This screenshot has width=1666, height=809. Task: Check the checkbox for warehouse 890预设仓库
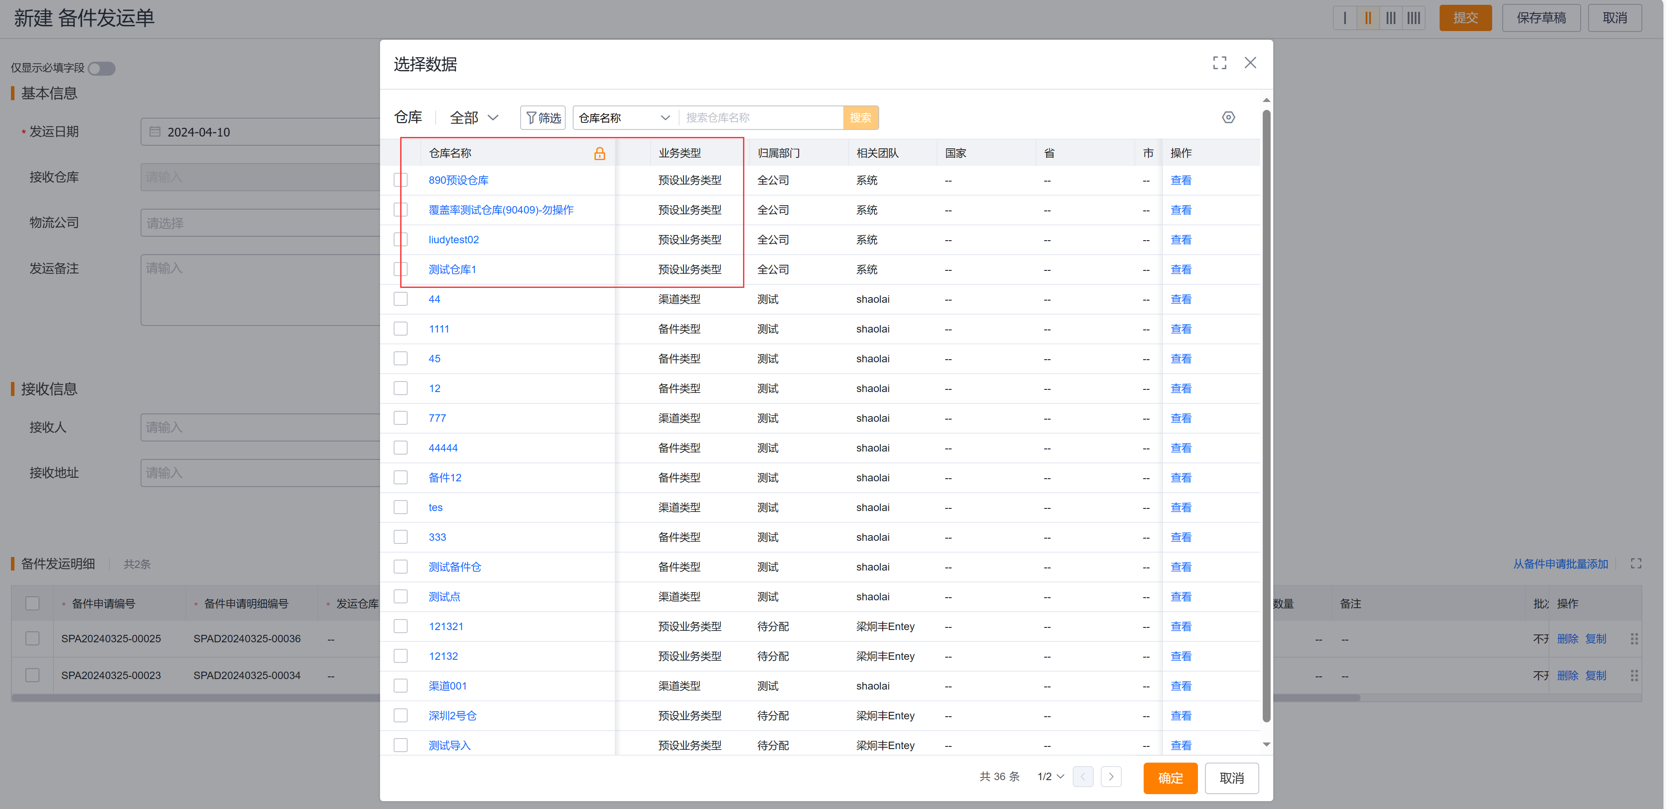point(400,180)
